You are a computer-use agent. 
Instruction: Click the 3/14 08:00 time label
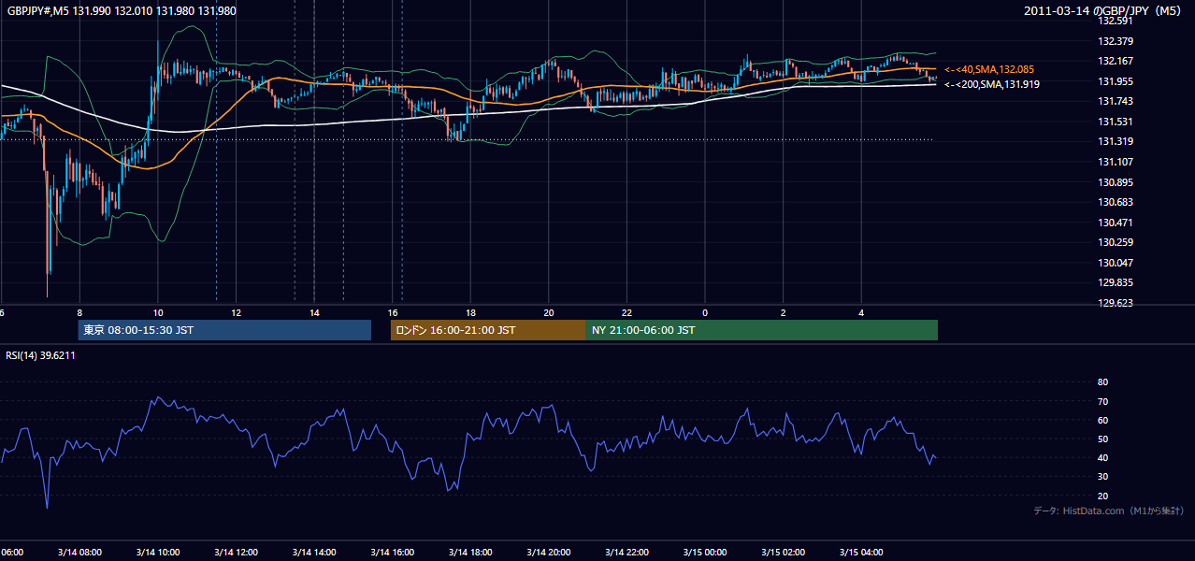coord(79,552)
